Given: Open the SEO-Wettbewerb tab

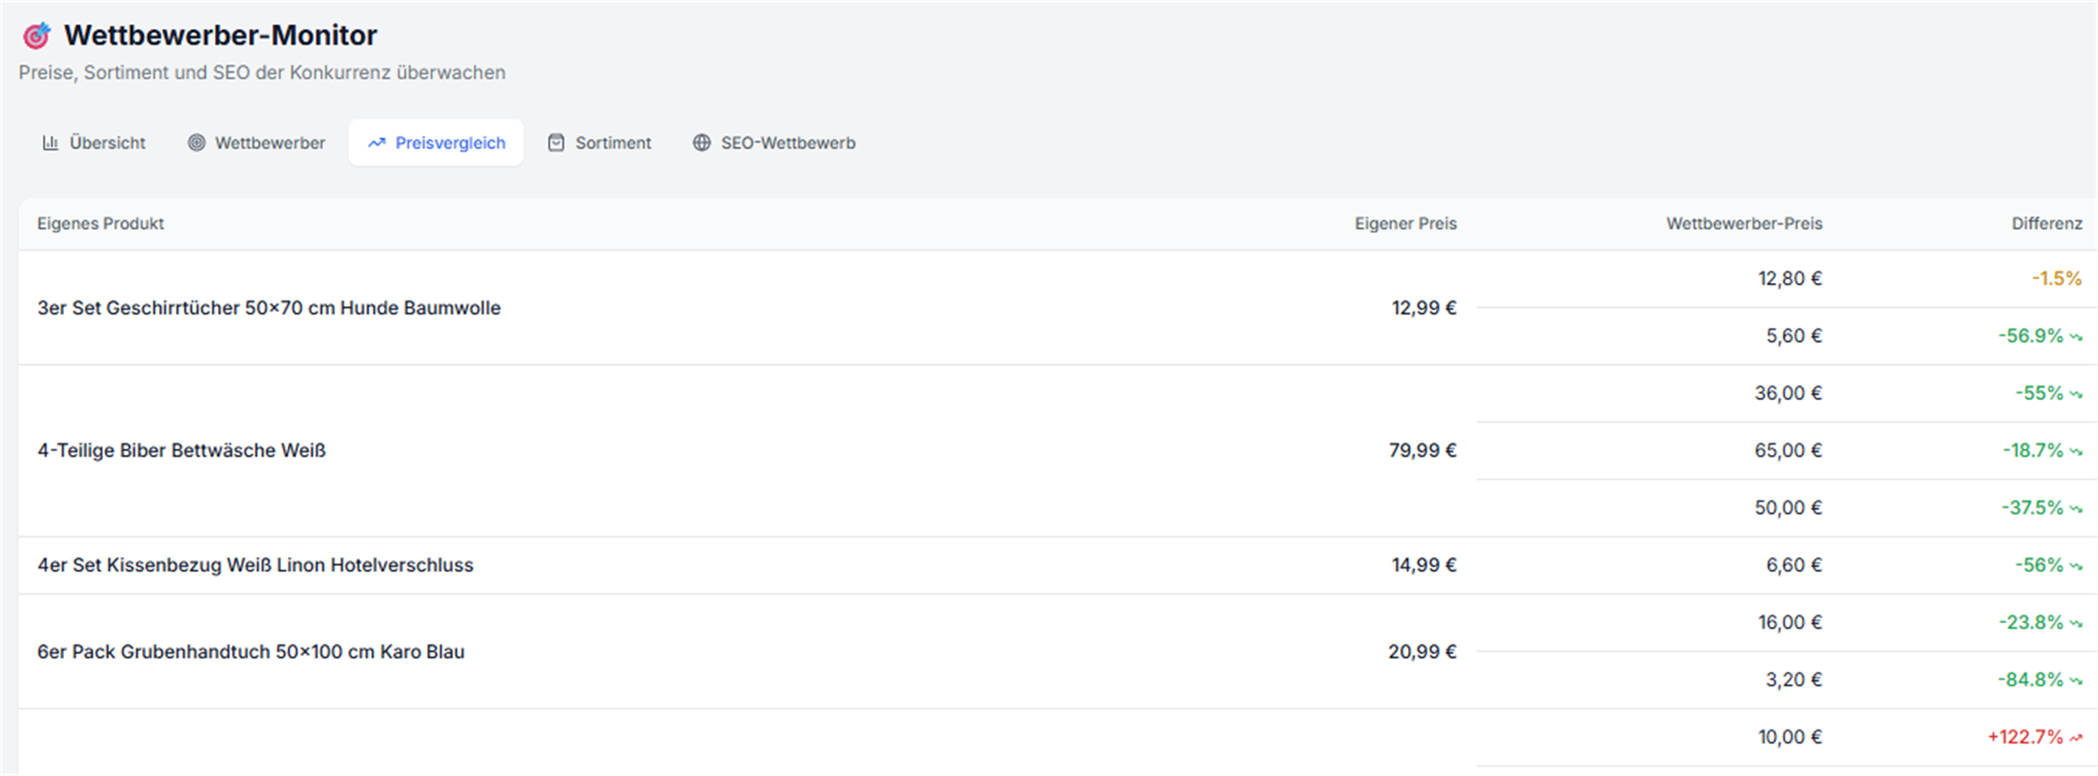Looking at the screenshot, I should click(787, 143).
